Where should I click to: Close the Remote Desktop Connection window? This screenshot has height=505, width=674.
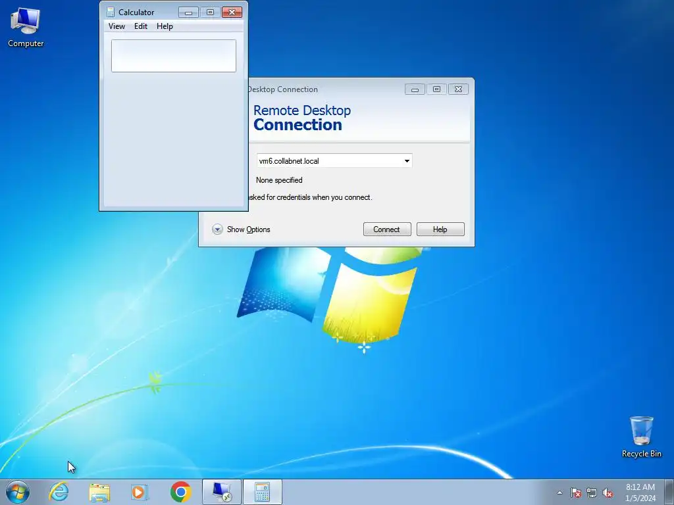459,89
